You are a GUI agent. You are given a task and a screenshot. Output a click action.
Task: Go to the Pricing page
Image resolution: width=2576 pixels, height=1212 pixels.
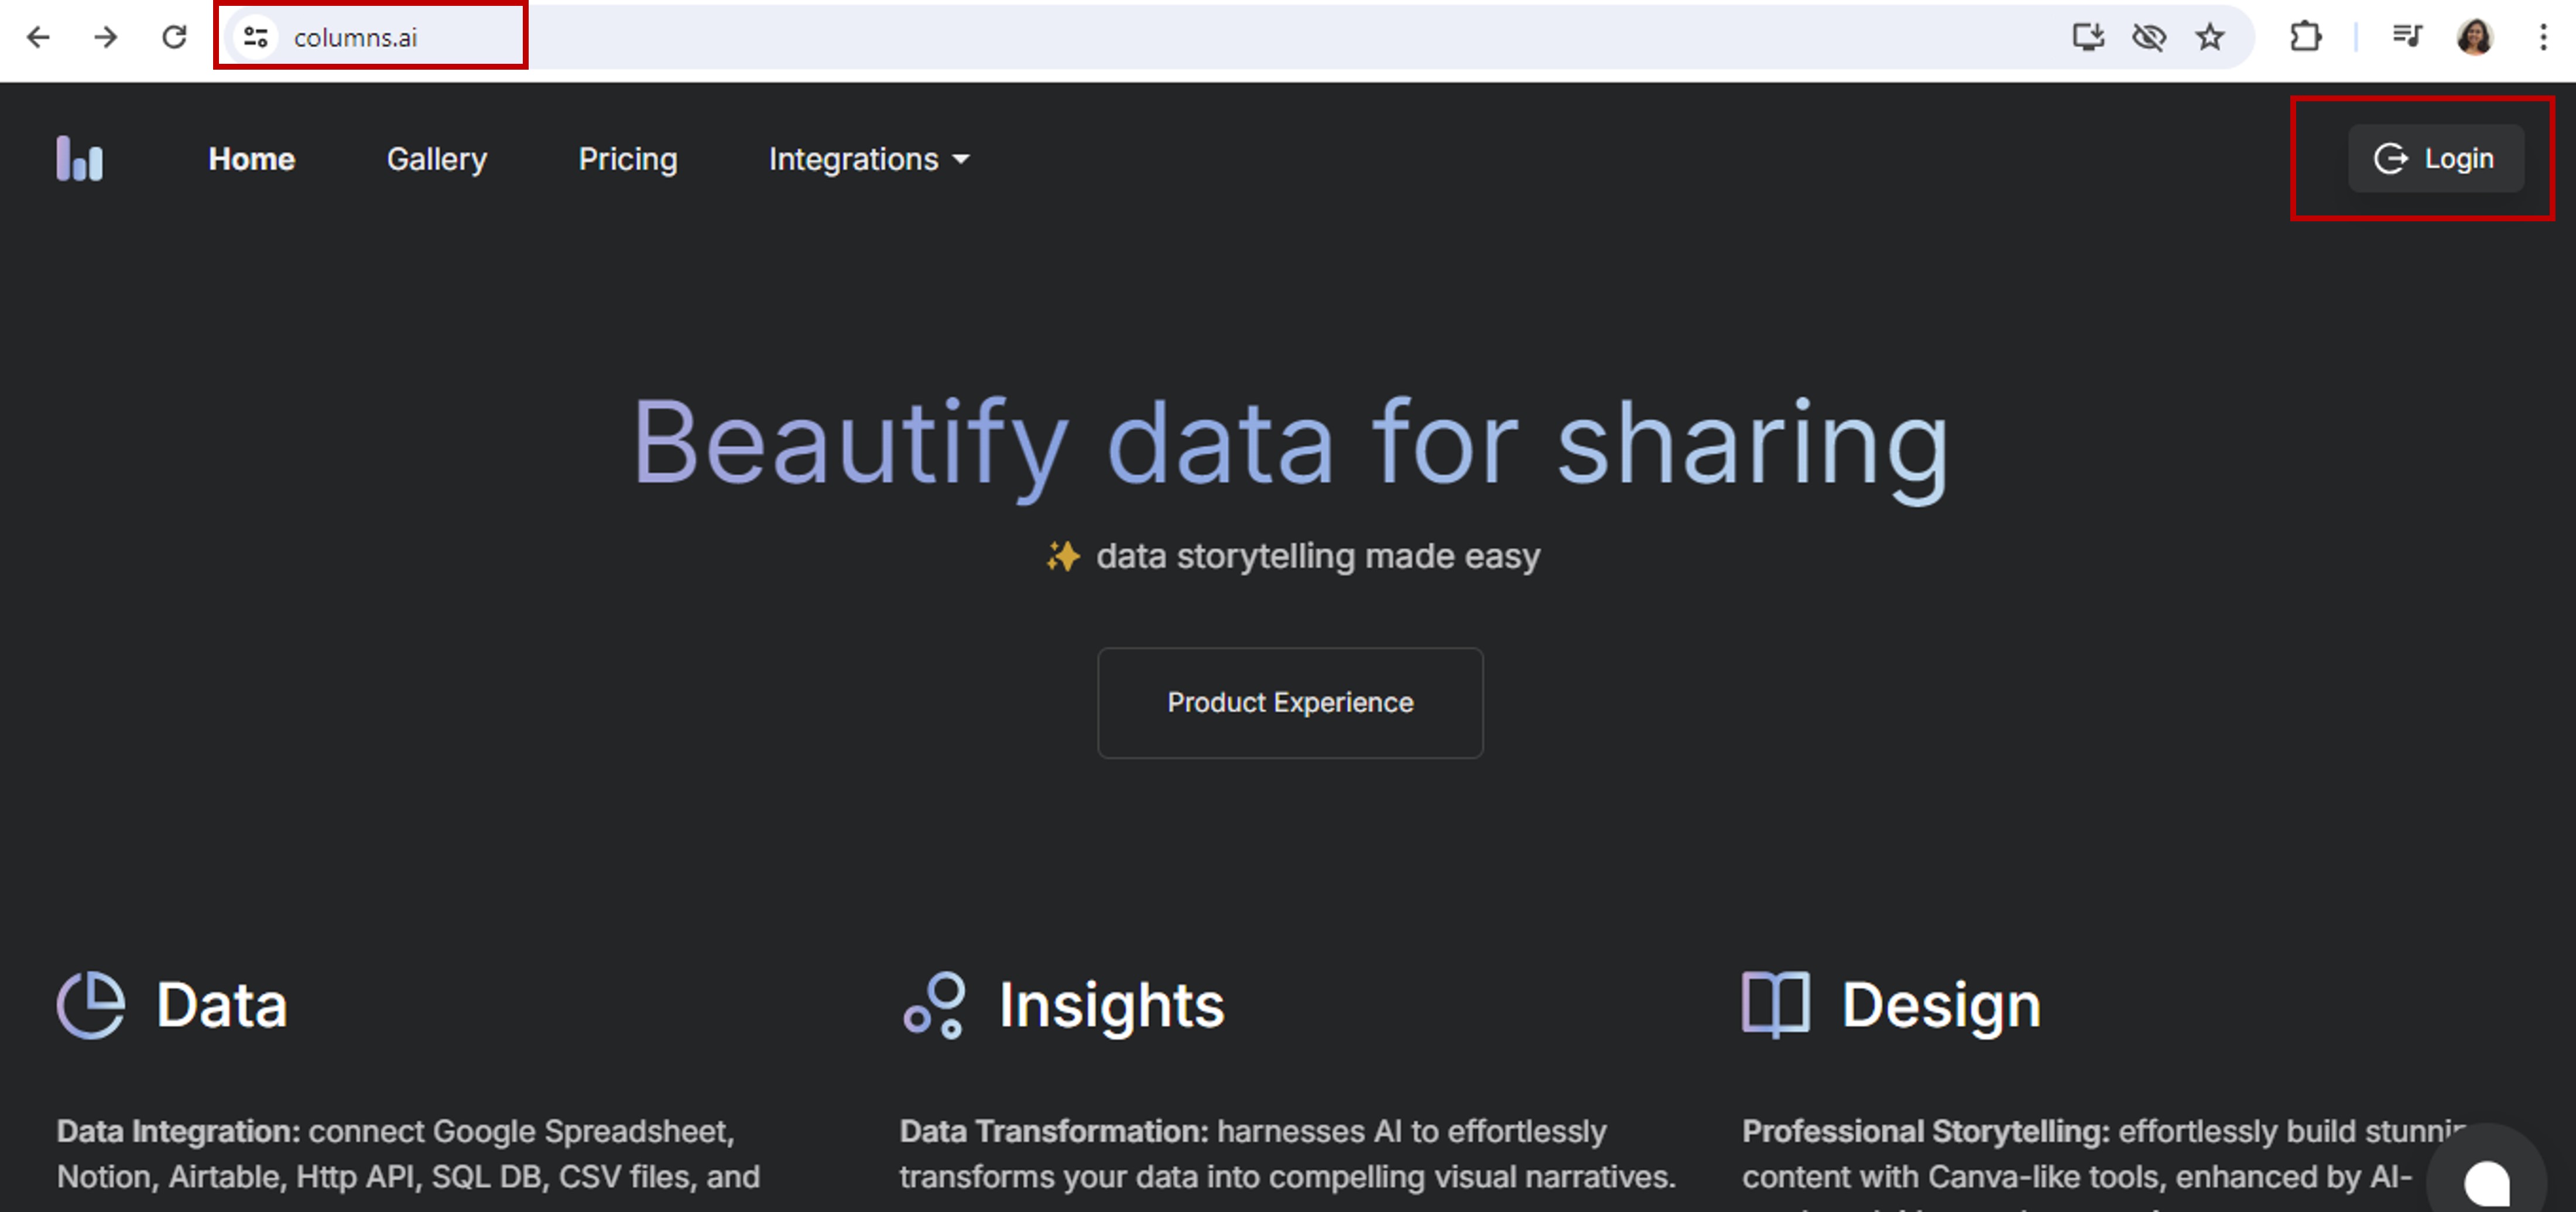coord(627,159)
